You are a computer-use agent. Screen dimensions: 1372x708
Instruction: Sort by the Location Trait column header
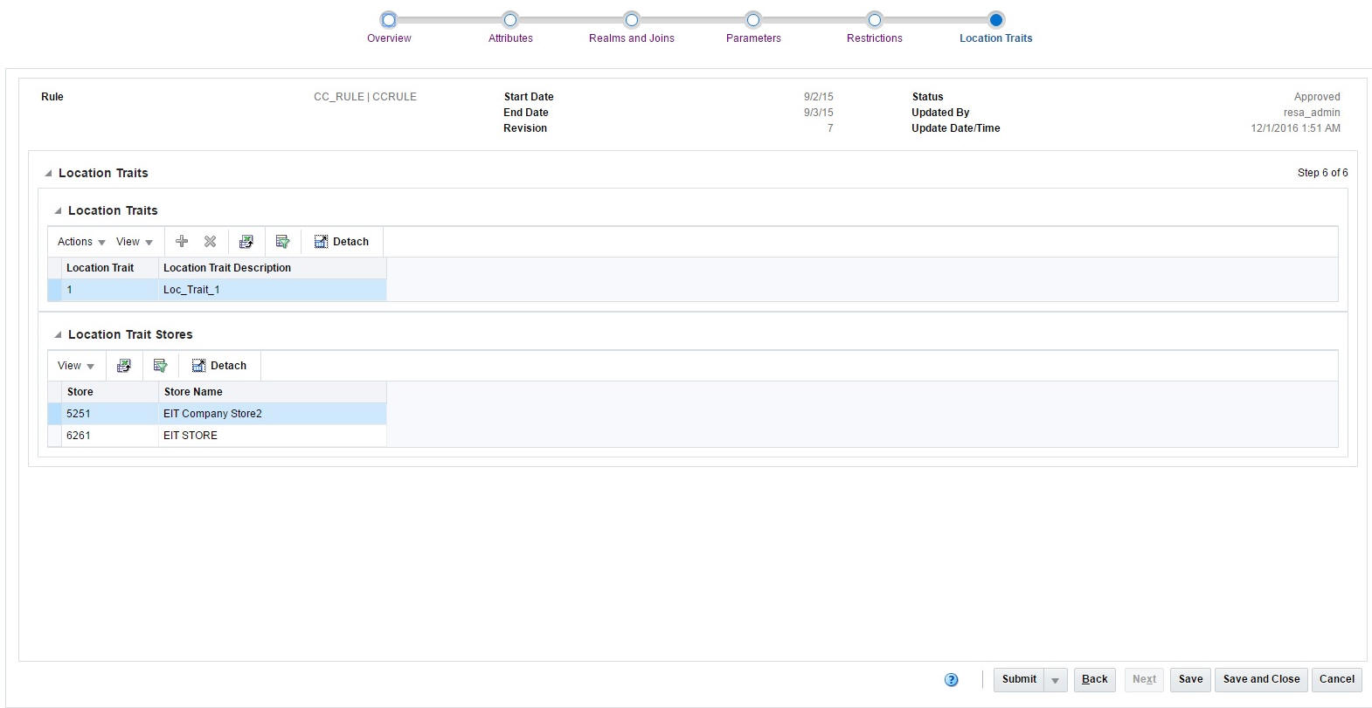[110, 268]
